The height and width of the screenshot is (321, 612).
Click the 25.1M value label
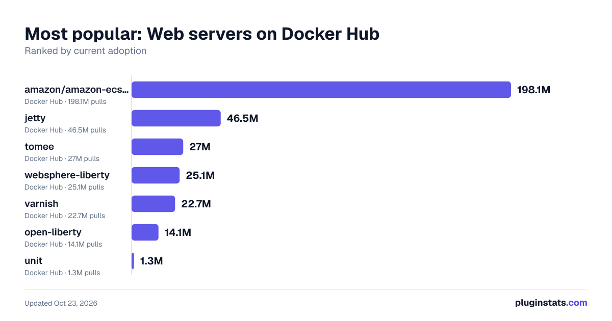click(x=200, y=176)
